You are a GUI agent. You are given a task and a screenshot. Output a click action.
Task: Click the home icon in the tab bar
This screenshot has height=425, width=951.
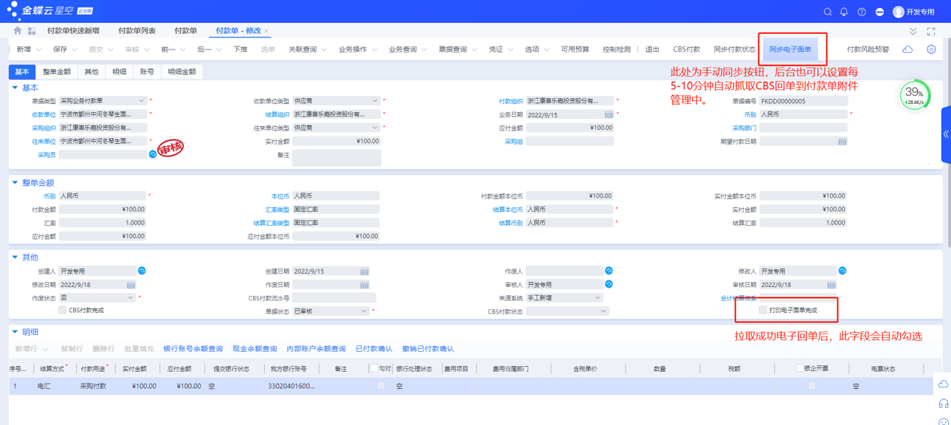tap(18, 31)
